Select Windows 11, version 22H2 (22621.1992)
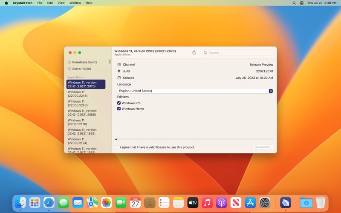Screen dimensions: 341x213 click(86, 132)
